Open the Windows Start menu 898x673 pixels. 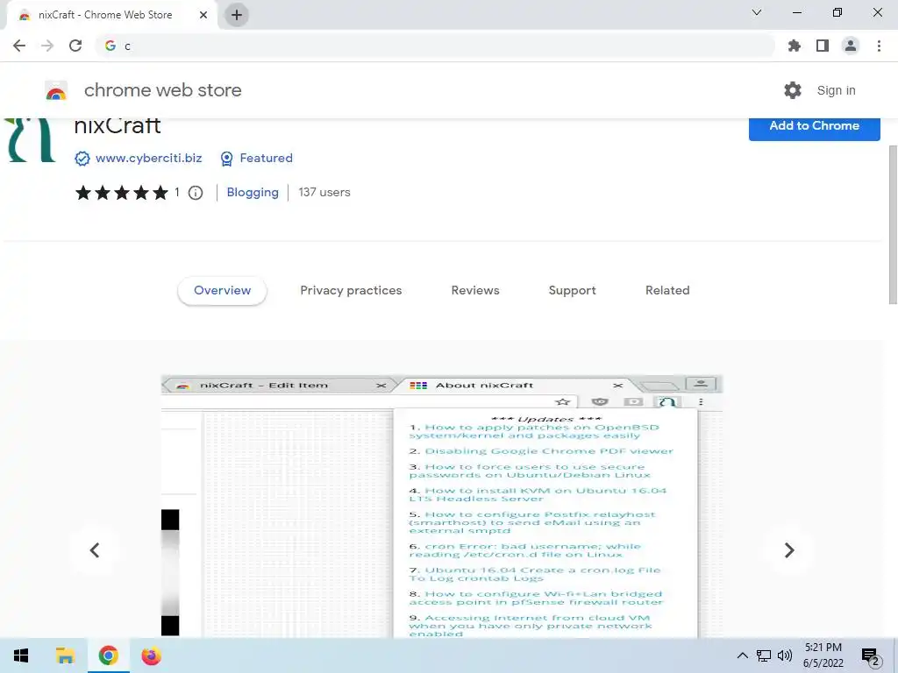[21, 655]
